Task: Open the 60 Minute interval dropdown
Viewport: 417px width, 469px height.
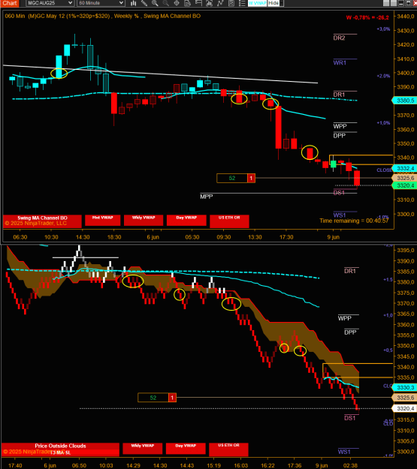Action: tap(101, 3)
